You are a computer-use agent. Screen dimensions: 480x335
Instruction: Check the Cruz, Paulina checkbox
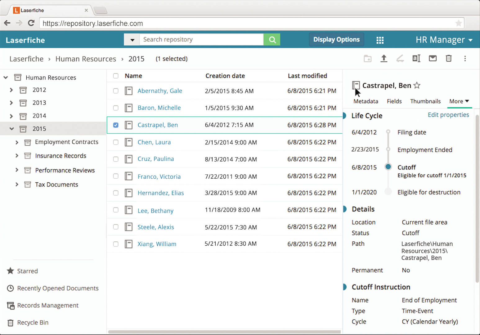click(116, 159)
